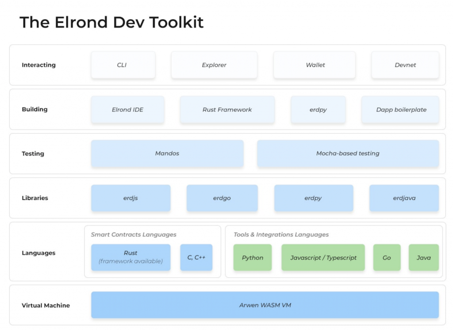Open the Wallet box
453x330 pixels.
[x=315, y=65]
